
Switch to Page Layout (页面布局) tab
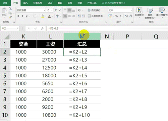[x=38, y=3]
